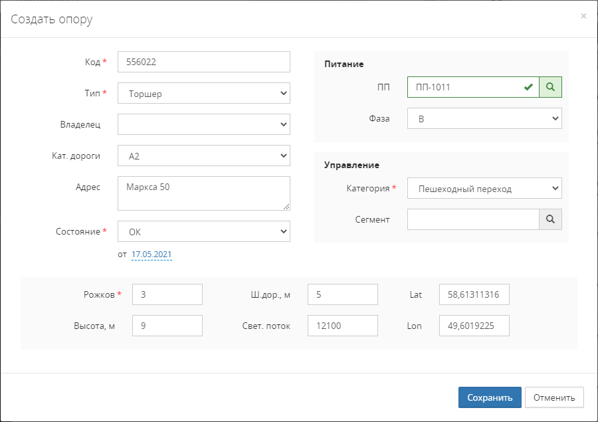Screen dimensions: 598x422
Task: Click the Свет. поток input field
Action: pos(342,326)
